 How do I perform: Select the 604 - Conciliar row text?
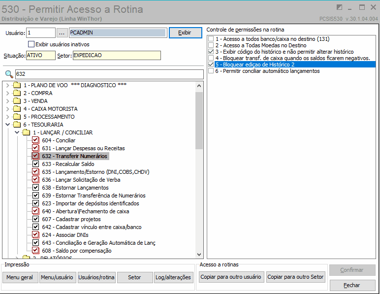pos(59,140)
